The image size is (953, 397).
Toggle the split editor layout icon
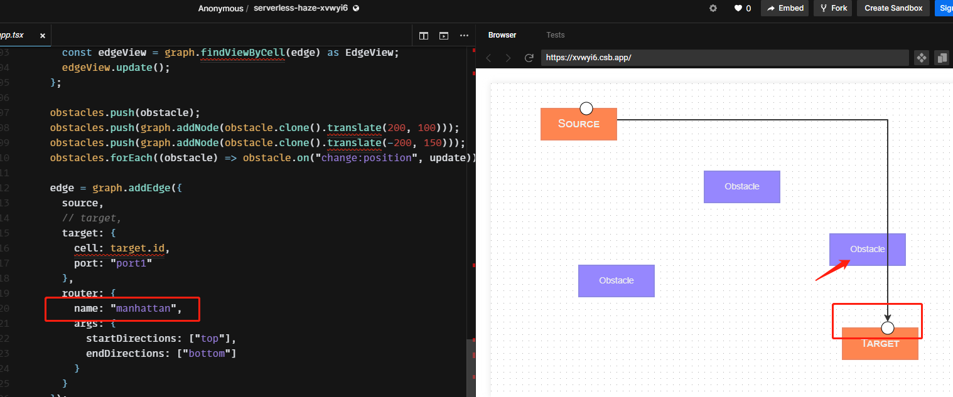coord(424,36)
